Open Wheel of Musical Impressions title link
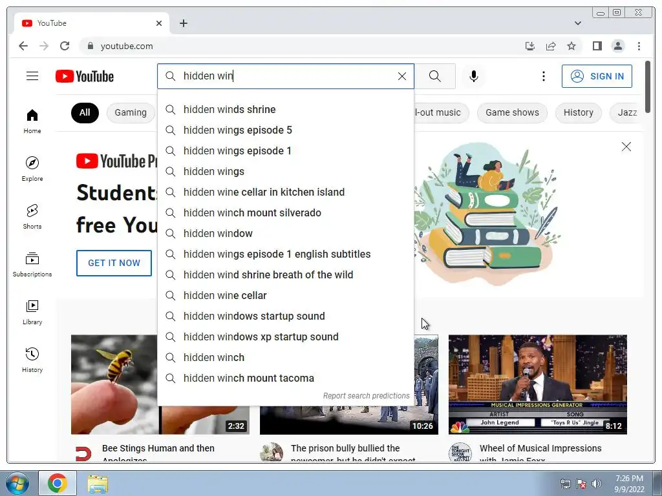Viewport: 662px width, 496px height. click(x=540, y=453)
